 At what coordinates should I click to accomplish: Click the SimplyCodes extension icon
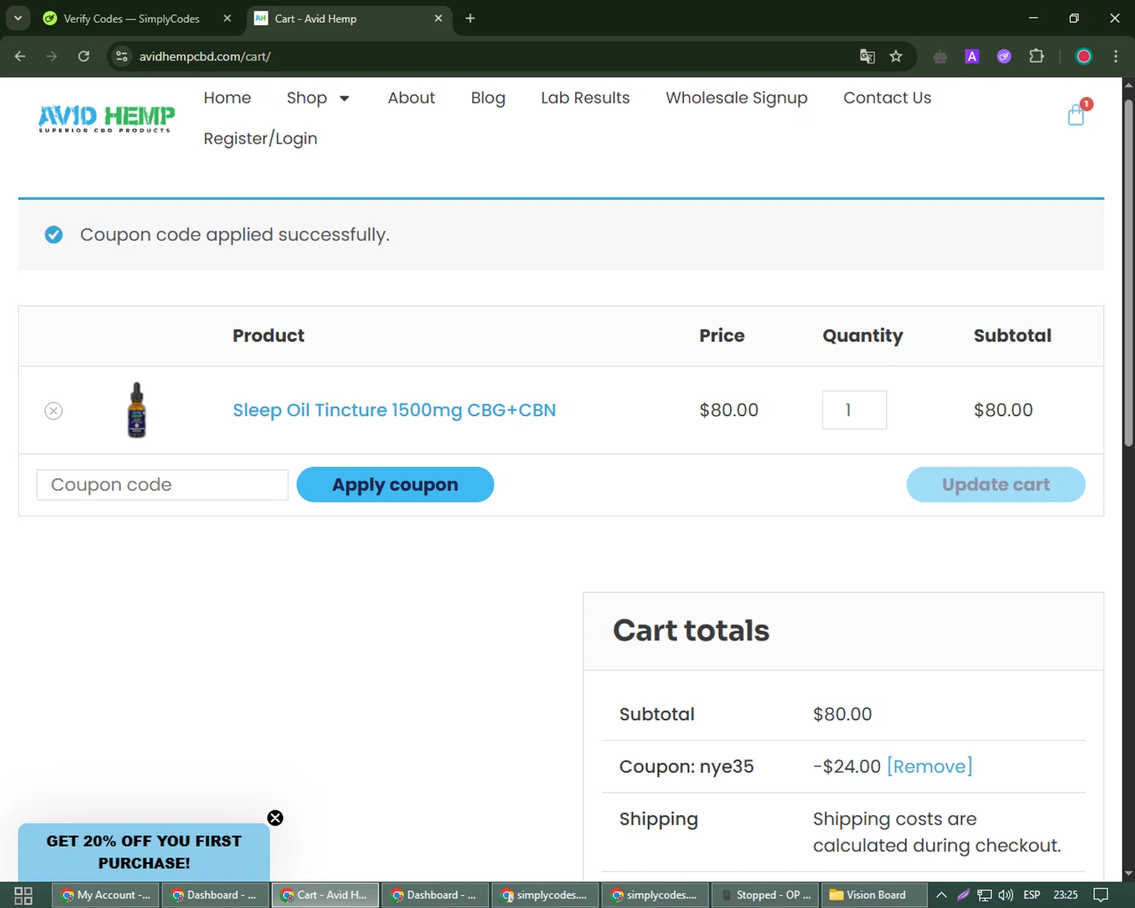1004,56
